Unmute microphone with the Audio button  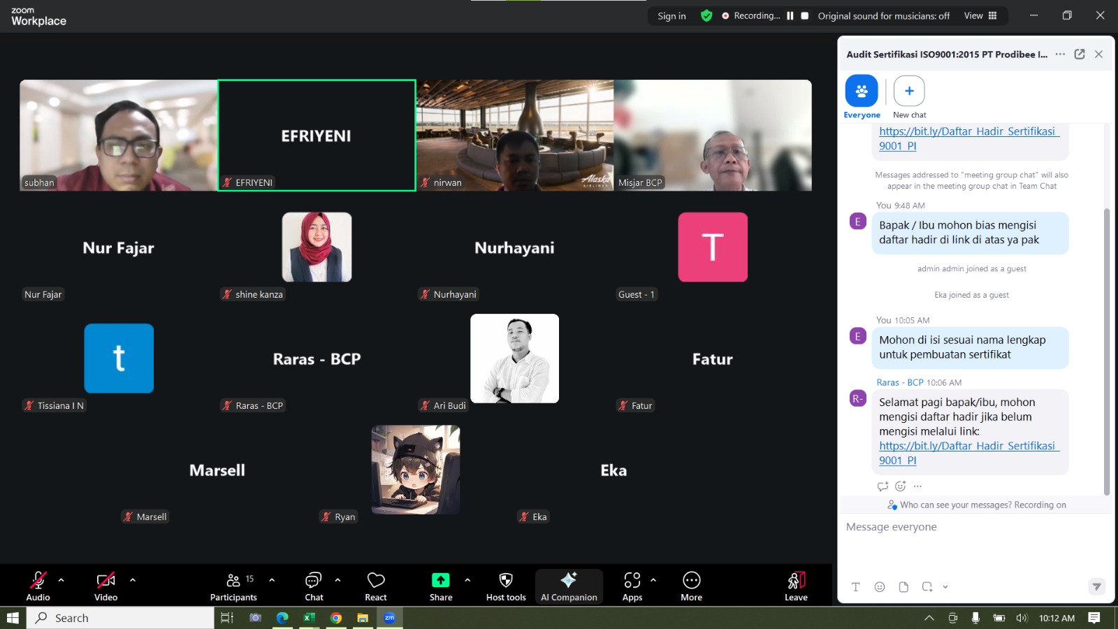[38, 586]
